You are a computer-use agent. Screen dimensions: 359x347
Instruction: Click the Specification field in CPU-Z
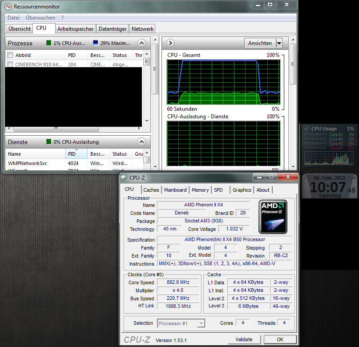[x=225, y=239]
